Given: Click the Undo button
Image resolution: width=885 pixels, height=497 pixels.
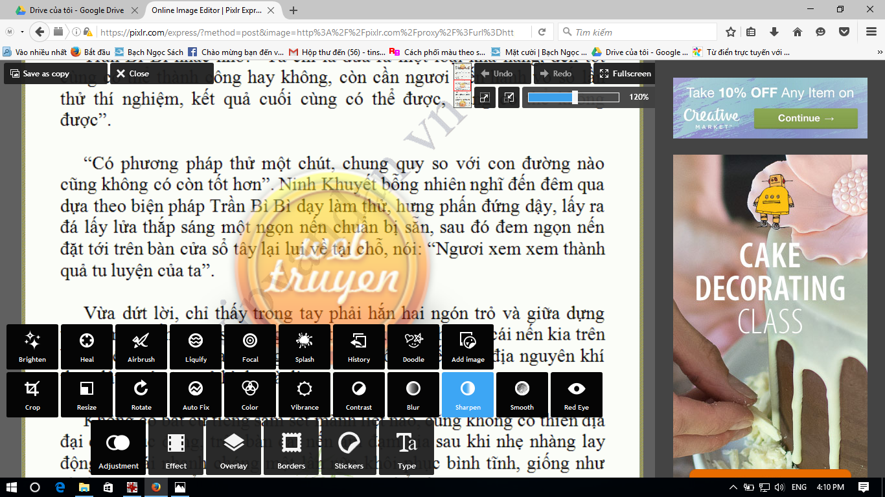Looking at the screenshot, I should [x=497, y=74].
